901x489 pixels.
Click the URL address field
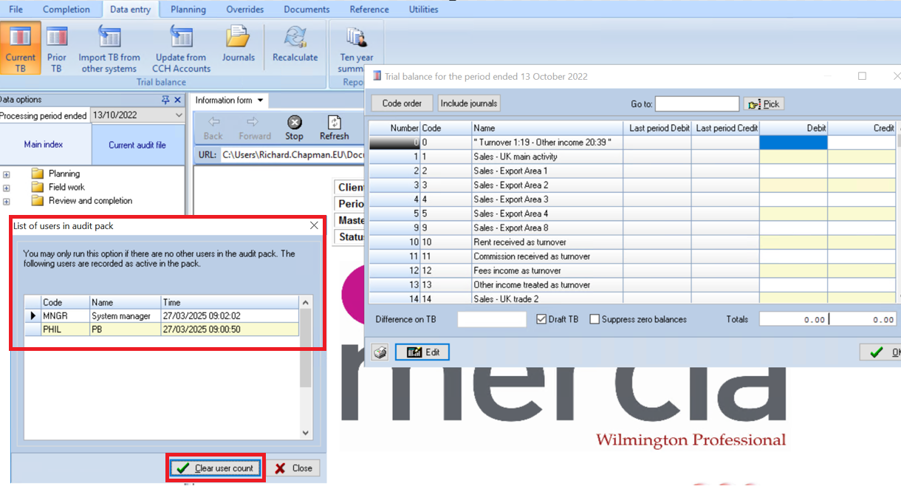pos(292,155)
